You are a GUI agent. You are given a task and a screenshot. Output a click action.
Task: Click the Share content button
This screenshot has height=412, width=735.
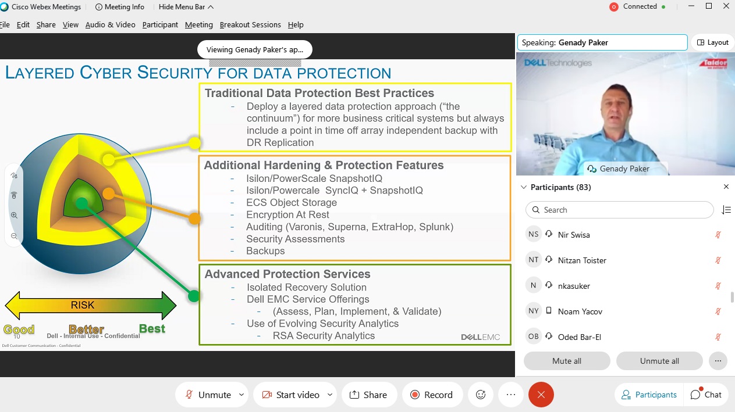click(x=369, y=395)
